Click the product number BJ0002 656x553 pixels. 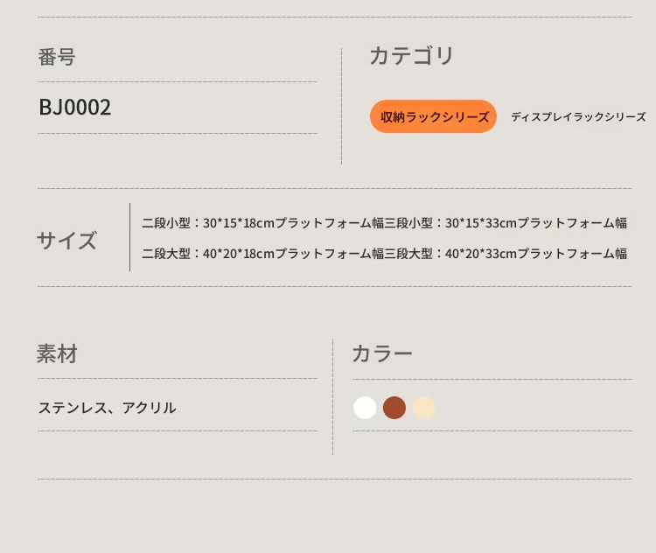[x=75, y=107]
